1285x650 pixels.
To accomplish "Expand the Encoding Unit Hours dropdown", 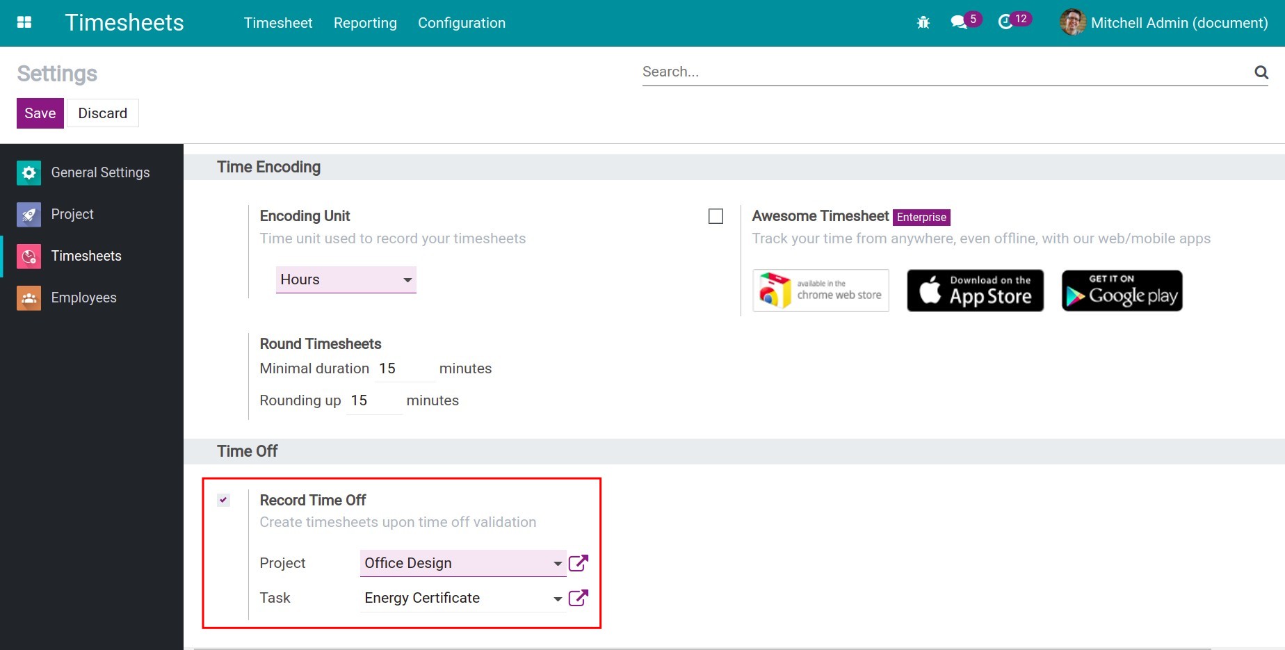I will click(x=346, y=279).
